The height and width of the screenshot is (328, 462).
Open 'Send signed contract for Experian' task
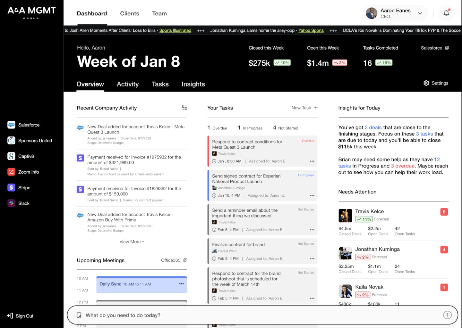[x=262, y=185]
